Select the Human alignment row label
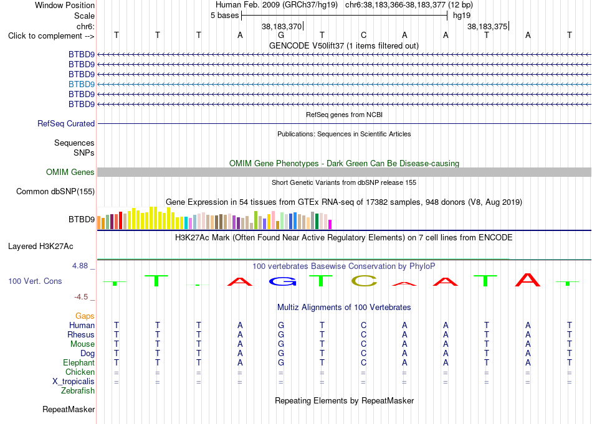592x424 pixels. coord(82,325)
